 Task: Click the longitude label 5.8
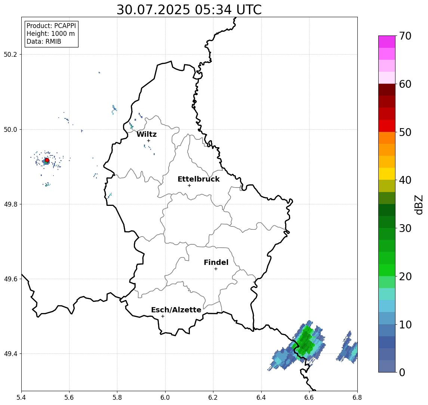[117, 398]
